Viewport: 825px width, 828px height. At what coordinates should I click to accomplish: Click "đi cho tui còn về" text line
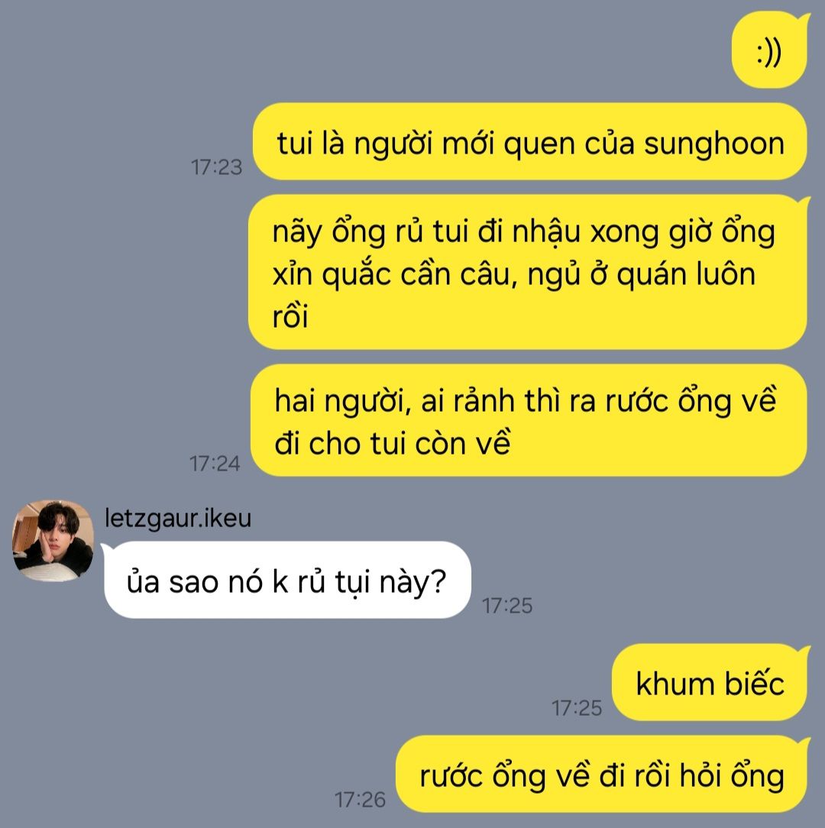(x=393, y=442)
